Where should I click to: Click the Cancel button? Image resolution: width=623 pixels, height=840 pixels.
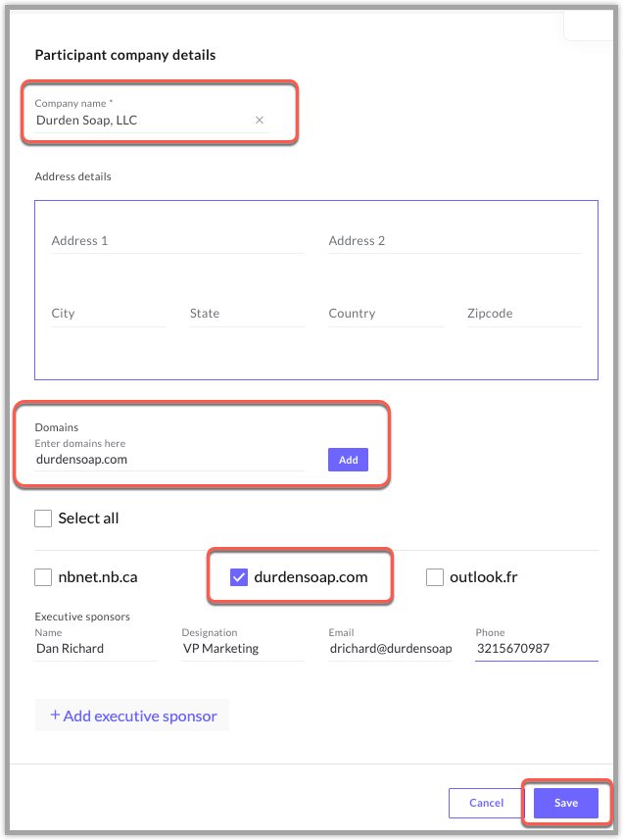[x=487, y=803]
